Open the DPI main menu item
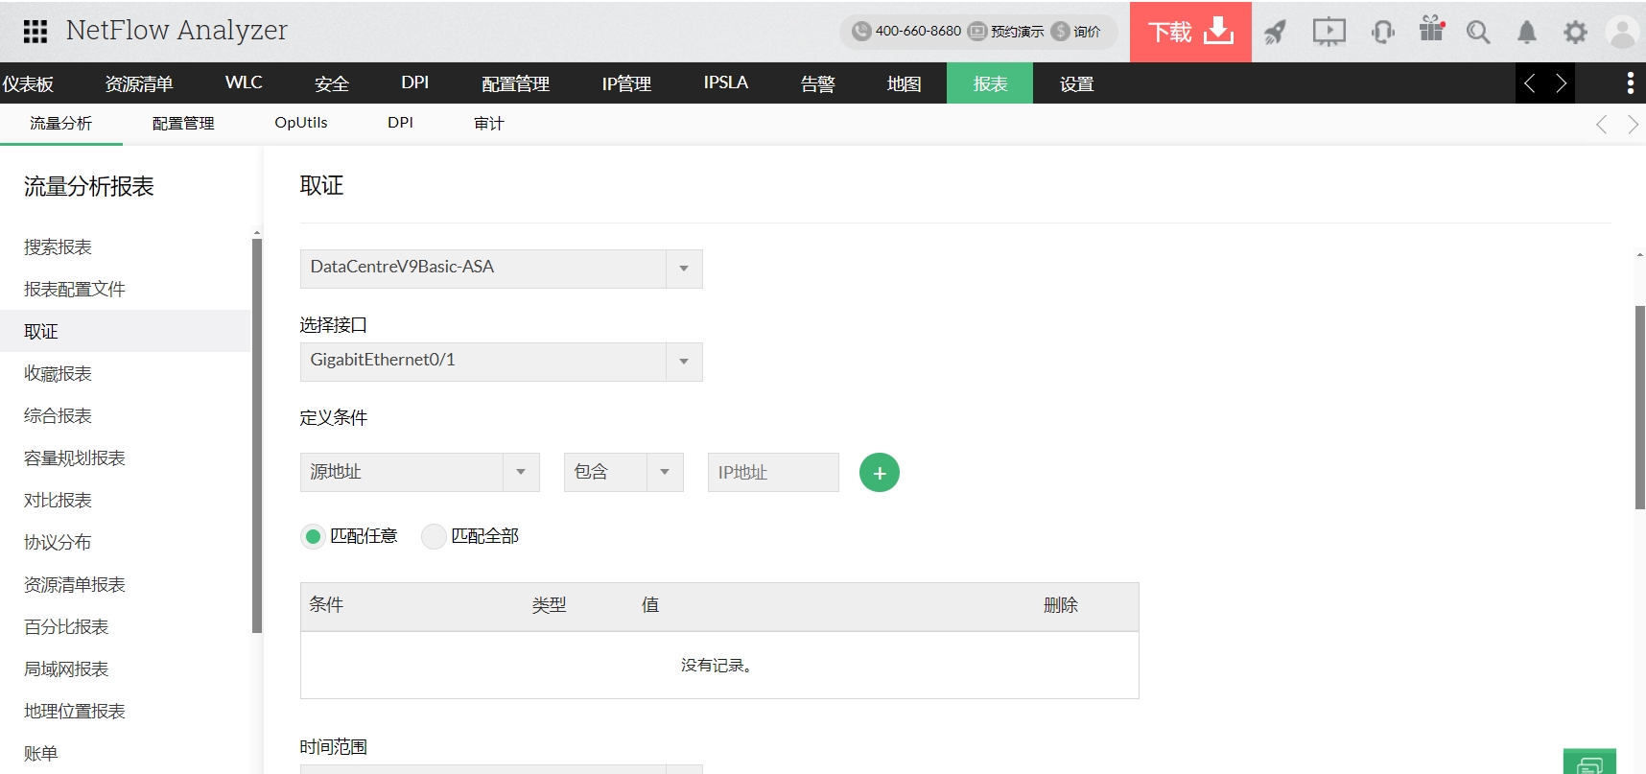This screenshot has height=774, width=1646. pyautogui.click(x=415, y=83)
